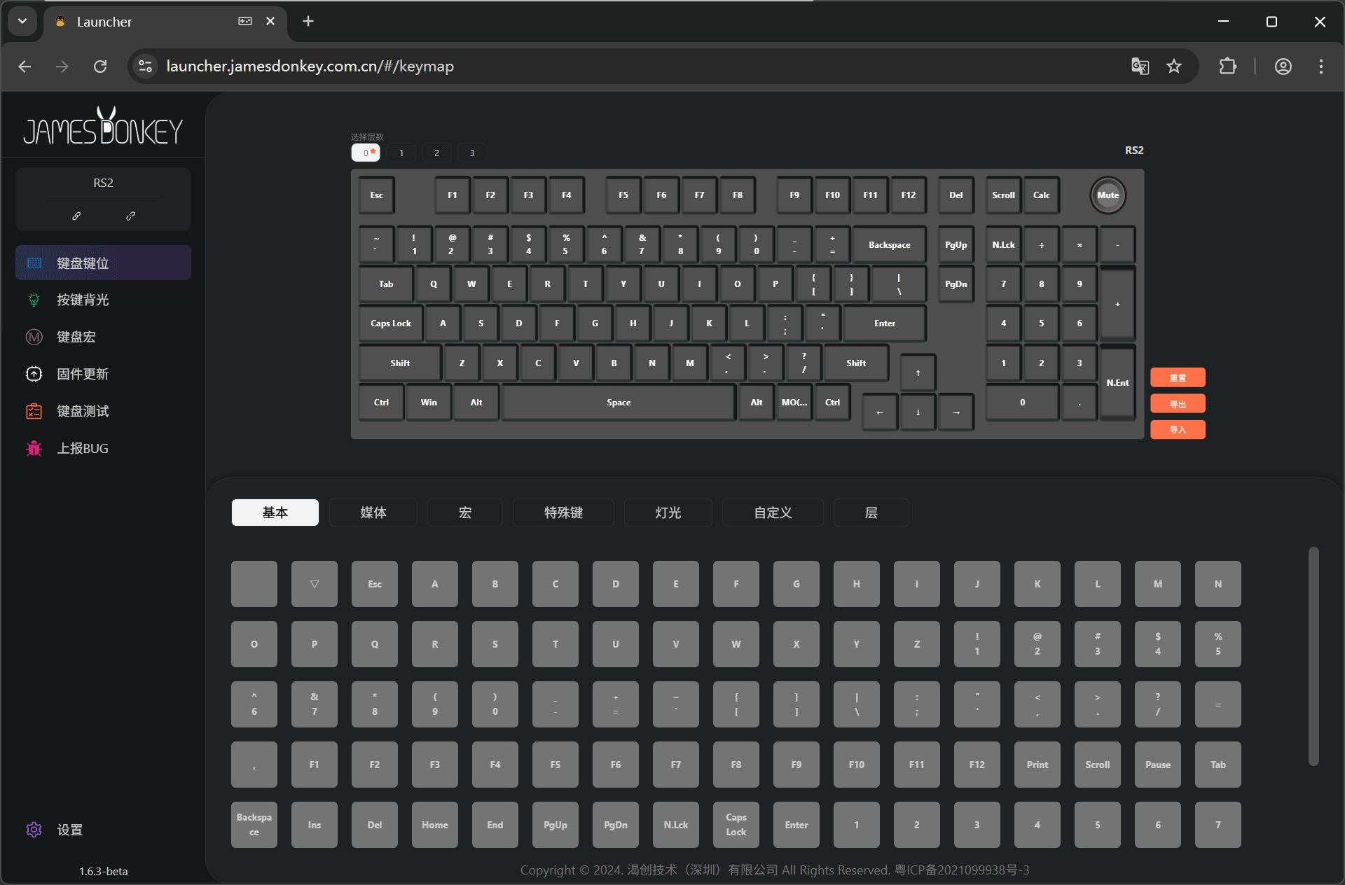Select the ▽ transparent key in basic keys
This screenshot has width=1345, height=885.
(315, 584)
